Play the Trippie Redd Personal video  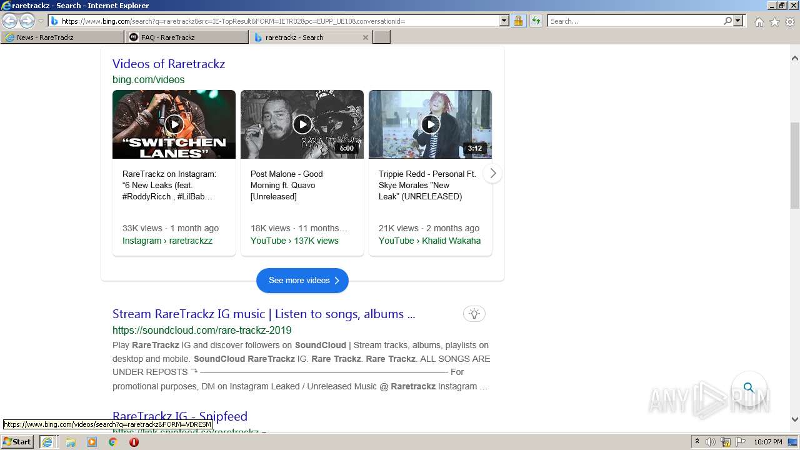click(x=430, y=124)
